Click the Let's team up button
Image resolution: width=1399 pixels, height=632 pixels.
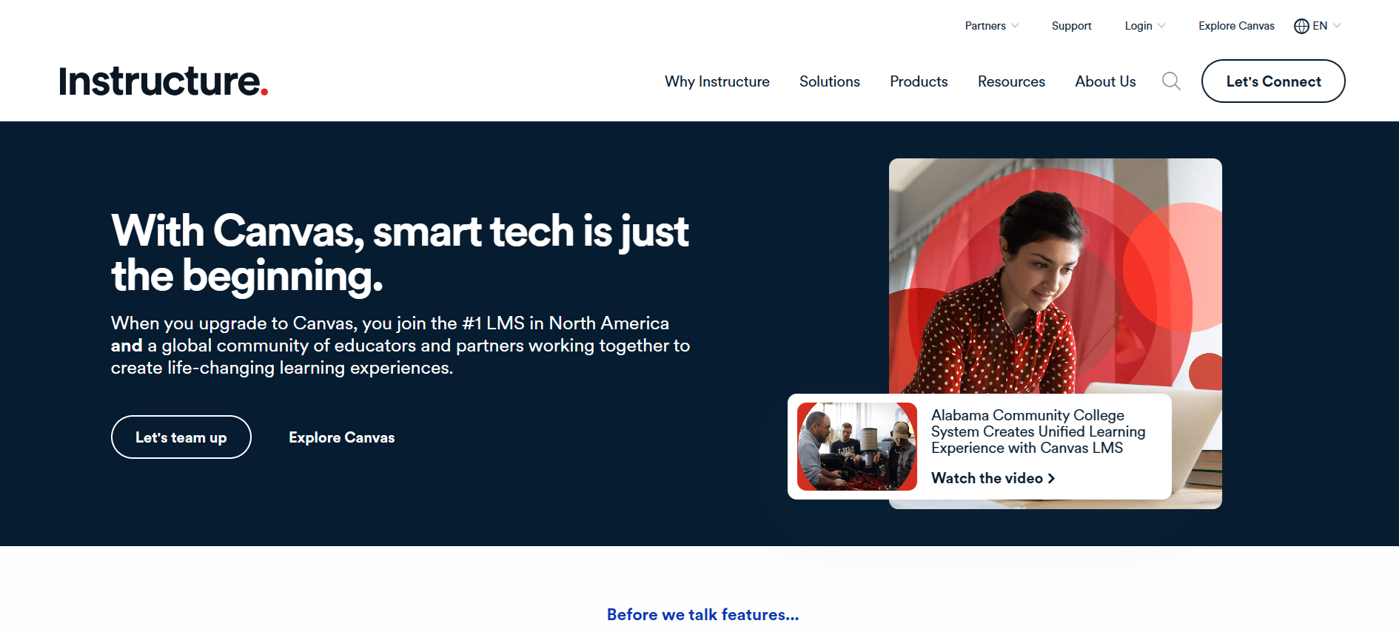(x=181, y=437)
